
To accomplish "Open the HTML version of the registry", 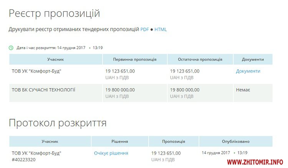I will tap(161, 30).
